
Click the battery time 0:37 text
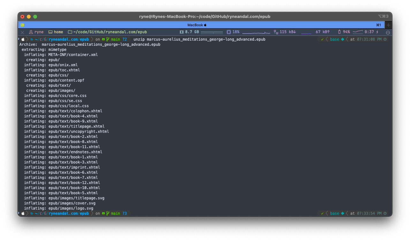coord(369,32)
